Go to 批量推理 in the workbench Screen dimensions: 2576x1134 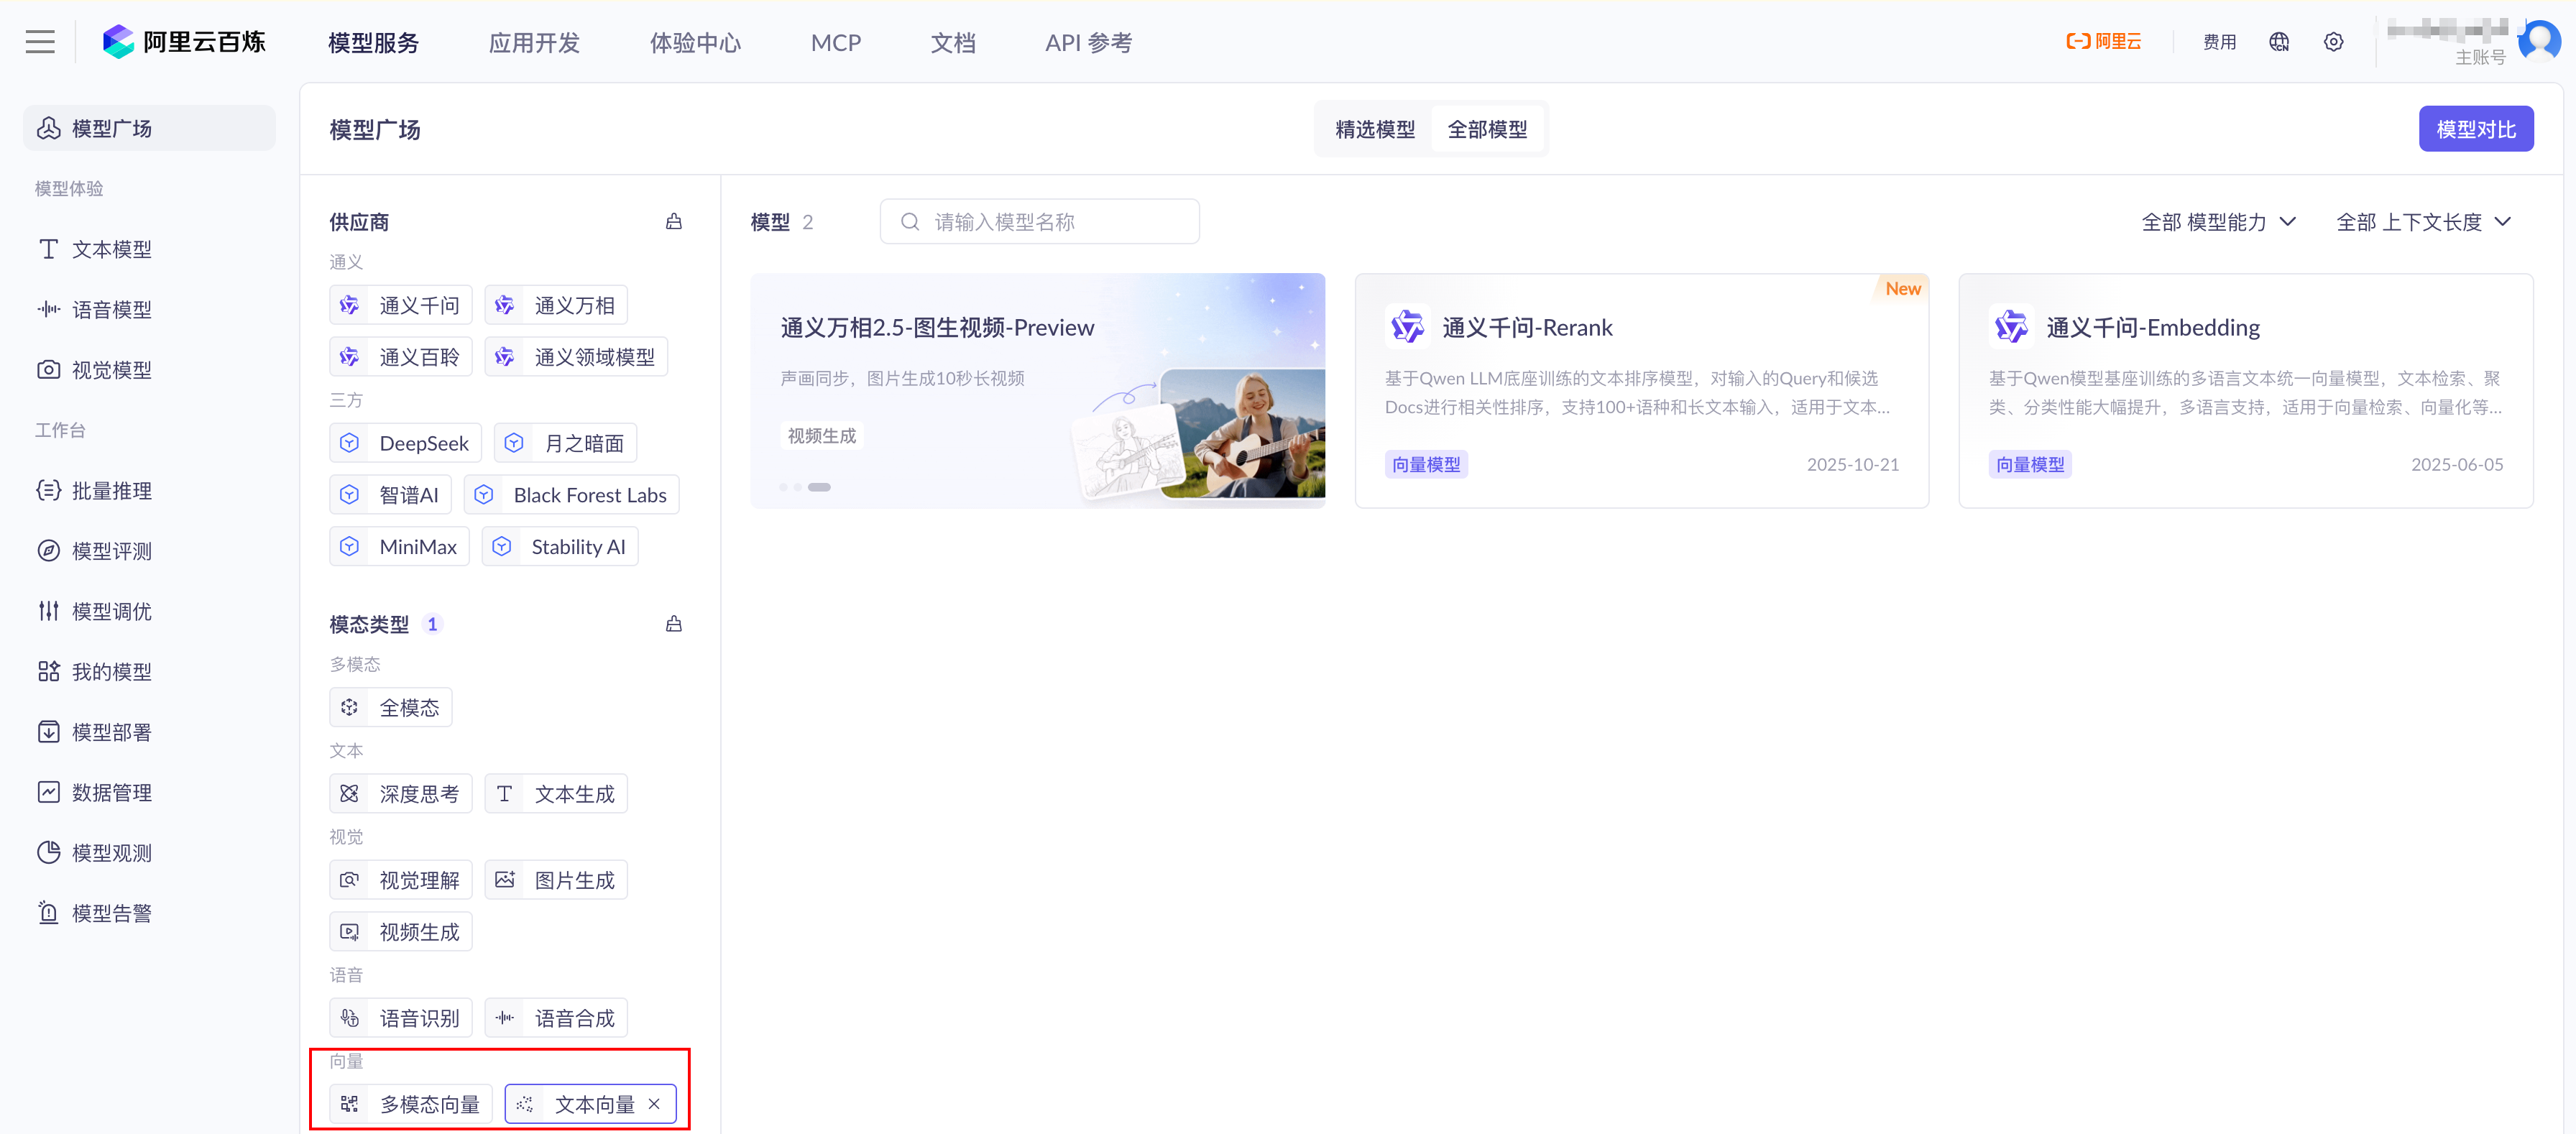click(112, 490)
